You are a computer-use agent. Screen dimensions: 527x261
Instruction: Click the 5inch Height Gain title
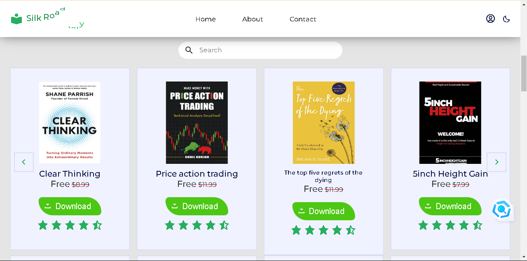(450, 174)
